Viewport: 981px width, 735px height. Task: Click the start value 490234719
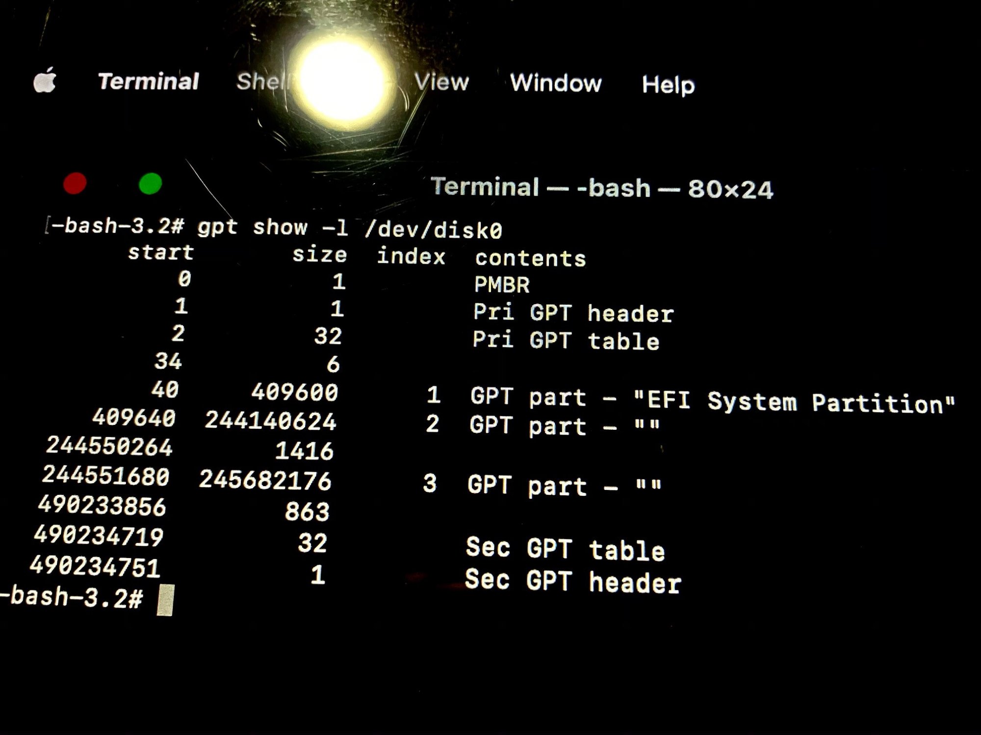click(x=99, y=536)
